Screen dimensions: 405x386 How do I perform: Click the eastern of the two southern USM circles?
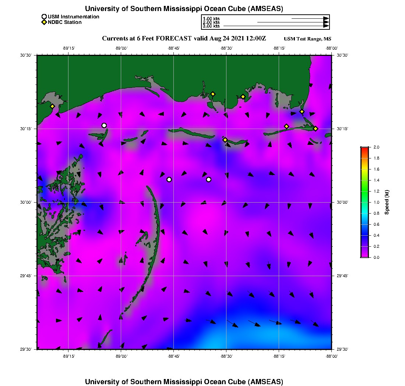point(209,179)
